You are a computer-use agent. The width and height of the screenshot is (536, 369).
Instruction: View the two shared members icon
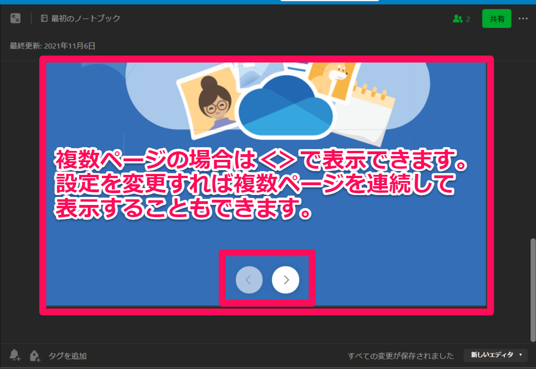[x=461, y=19]
